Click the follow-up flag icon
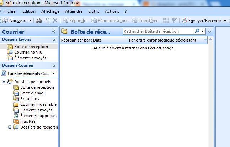Image resolution: width=230 pixels, height=147 pixels. click(x=174, y=21)
